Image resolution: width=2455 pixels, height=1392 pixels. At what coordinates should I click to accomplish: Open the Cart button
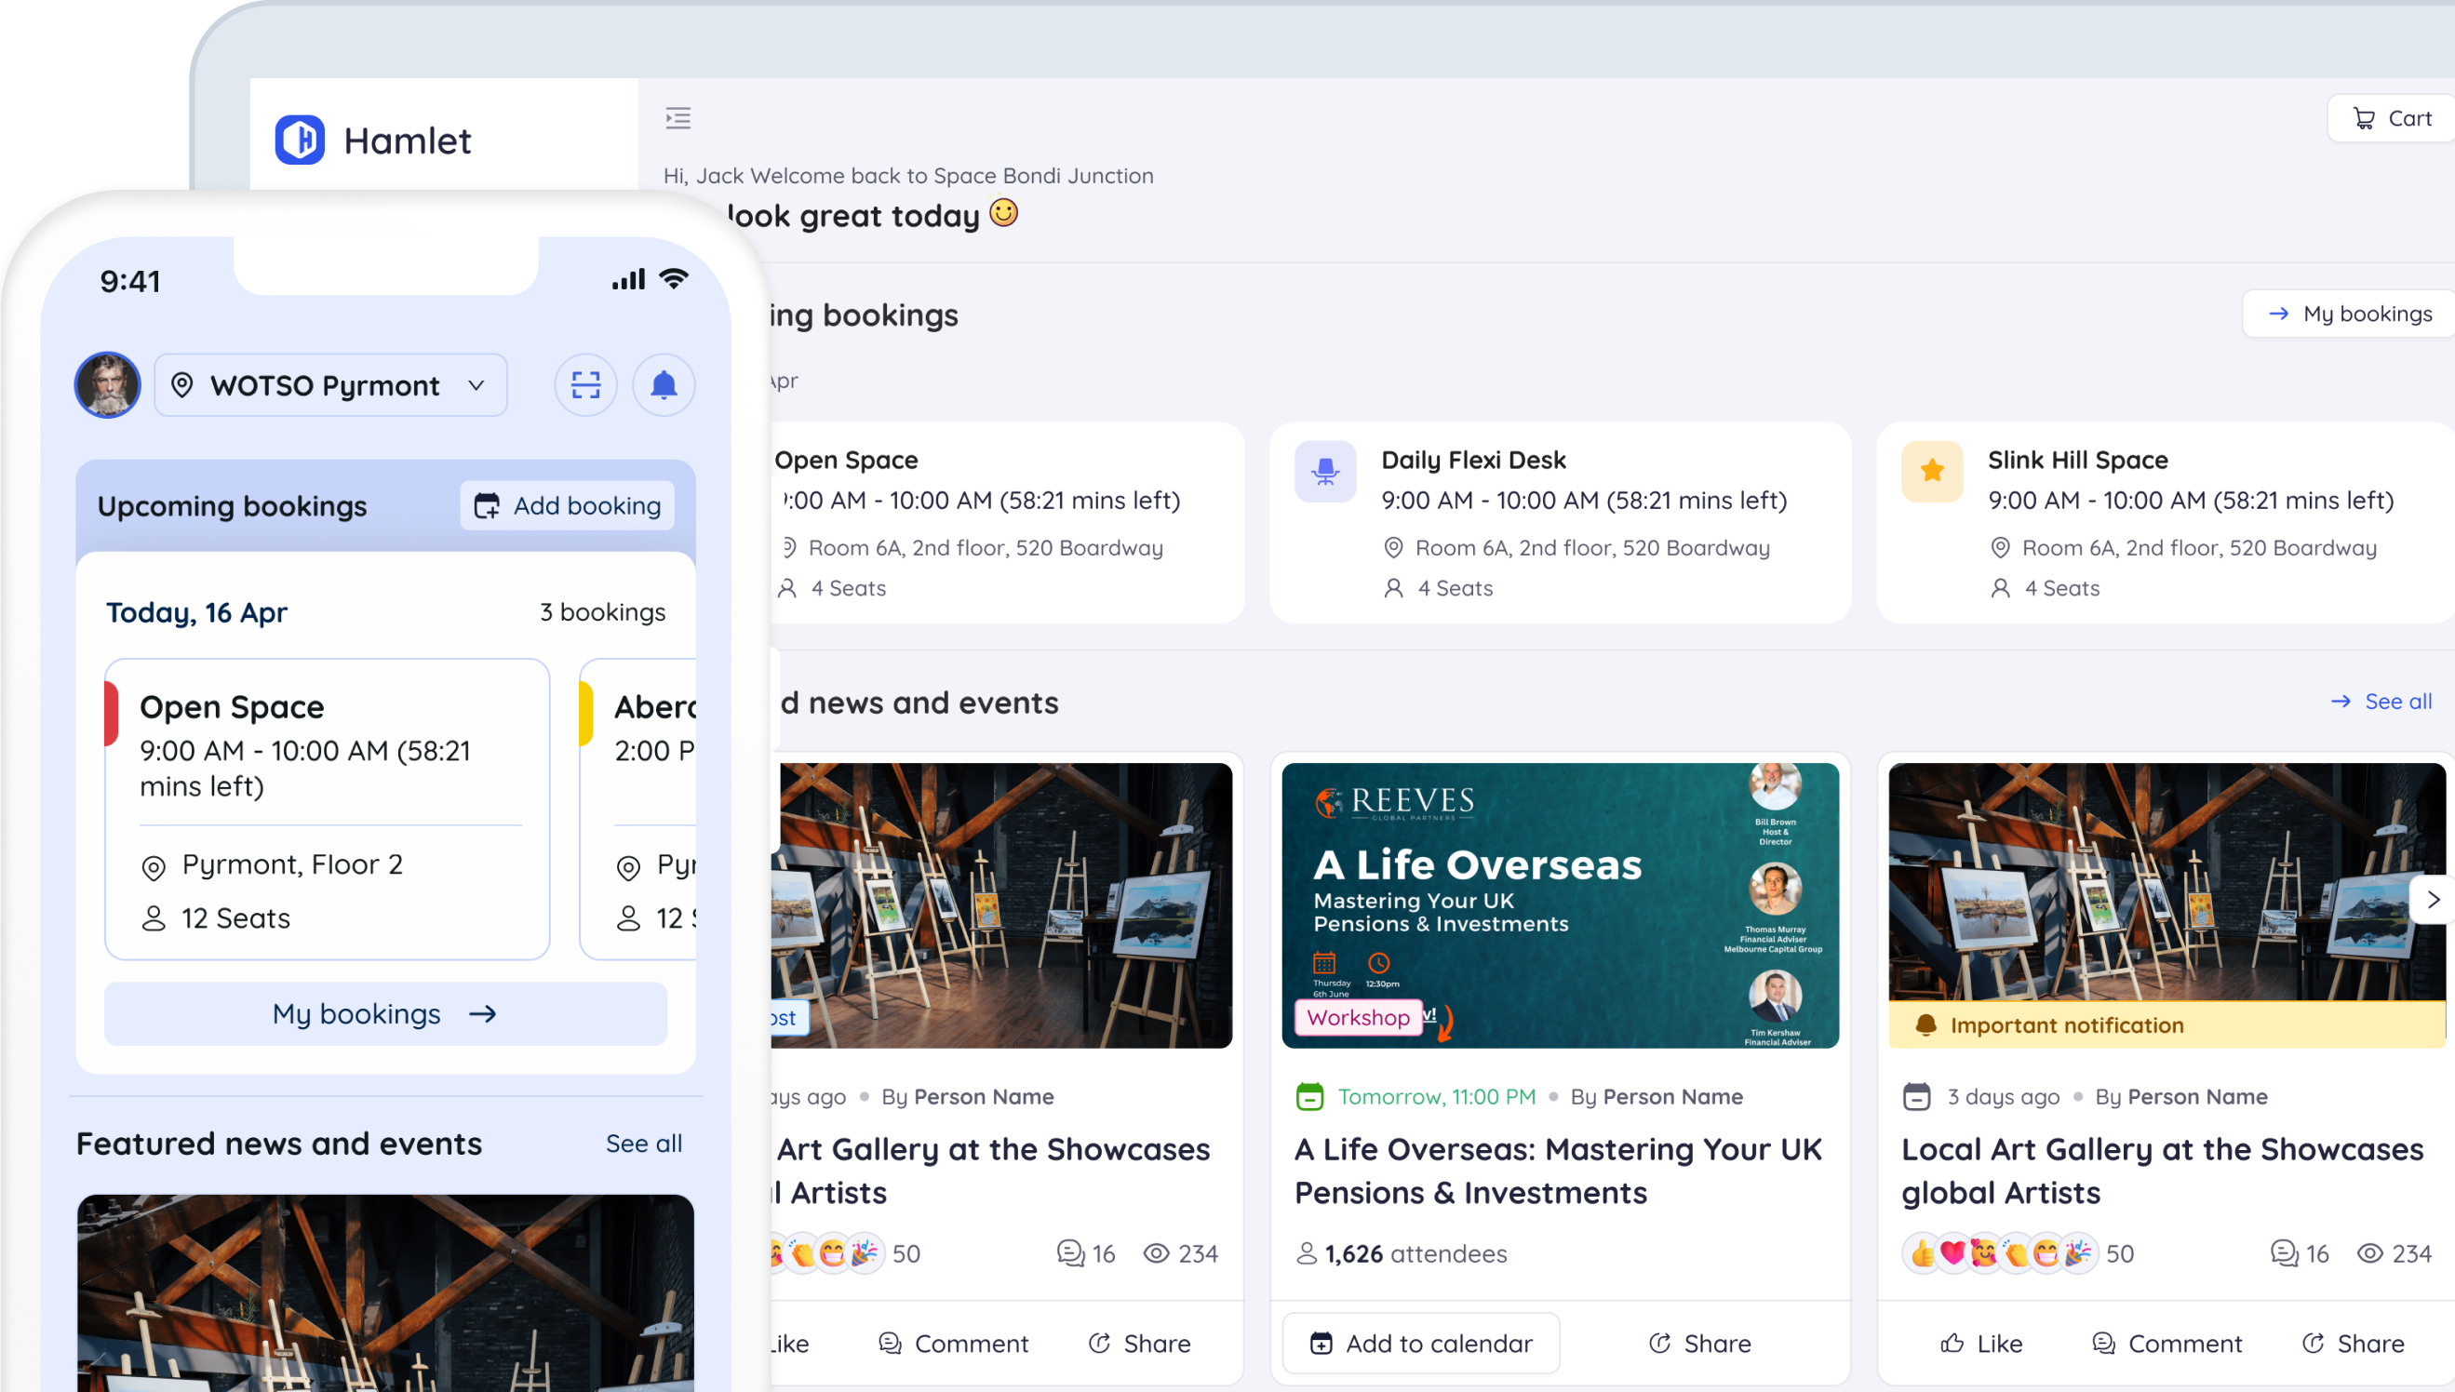[x=2391, y=118]
